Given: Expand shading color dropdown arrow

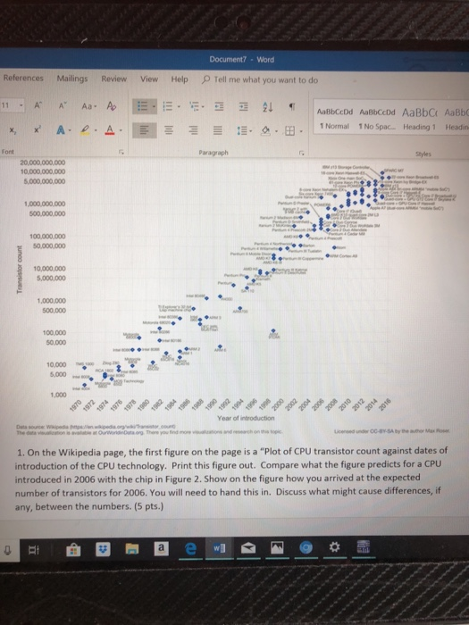Looking at the screenshot, I should point(276,131).
